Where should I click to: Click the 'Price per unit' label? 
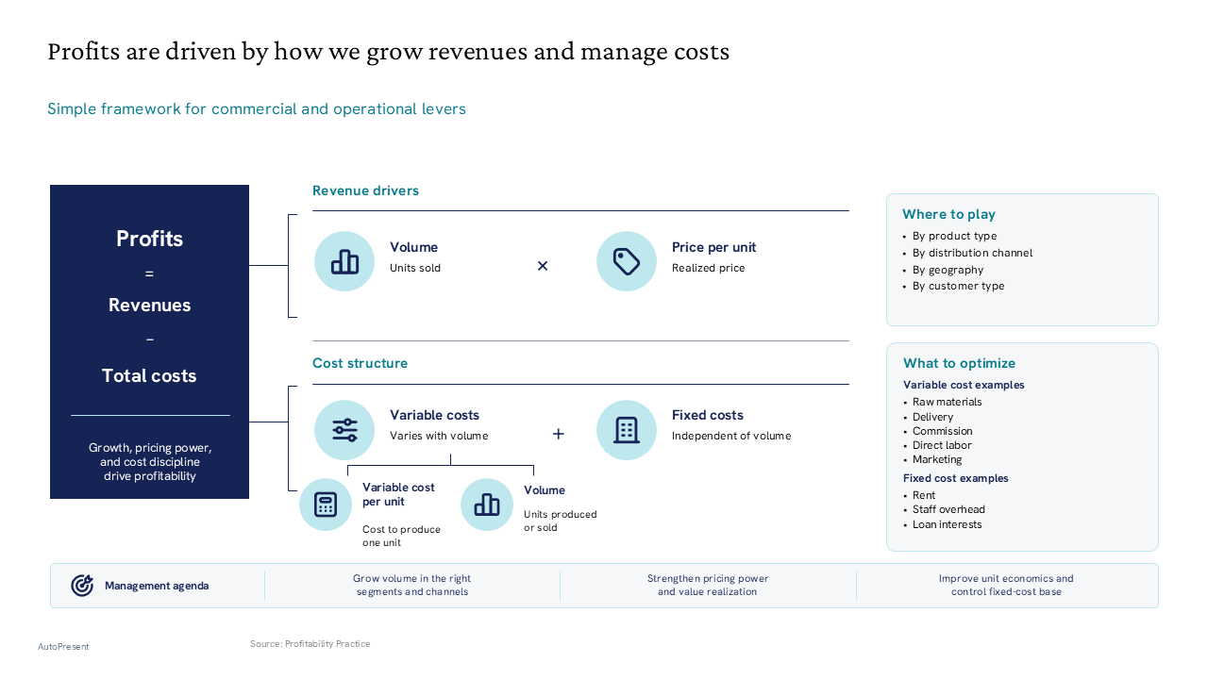[x=713, y=247]
